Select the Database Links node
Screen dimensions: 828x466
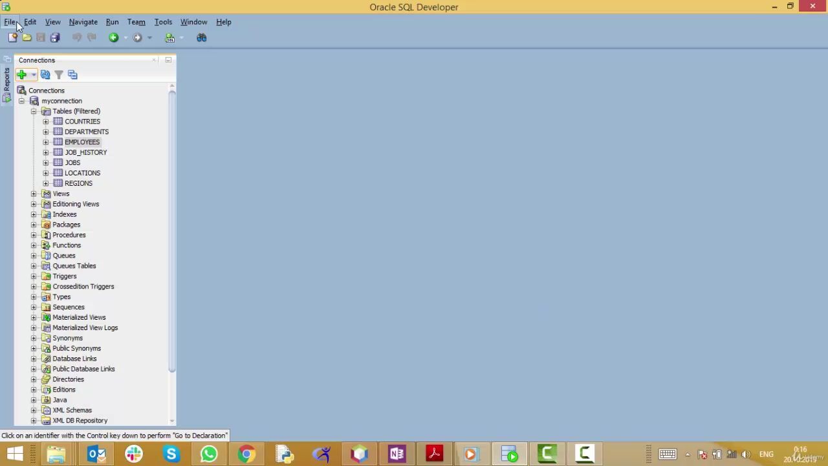[74, 359]
